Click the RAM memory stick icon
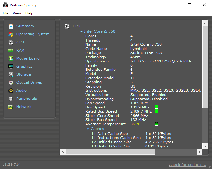The image size is (212, 169). click(x=11, y=51)
